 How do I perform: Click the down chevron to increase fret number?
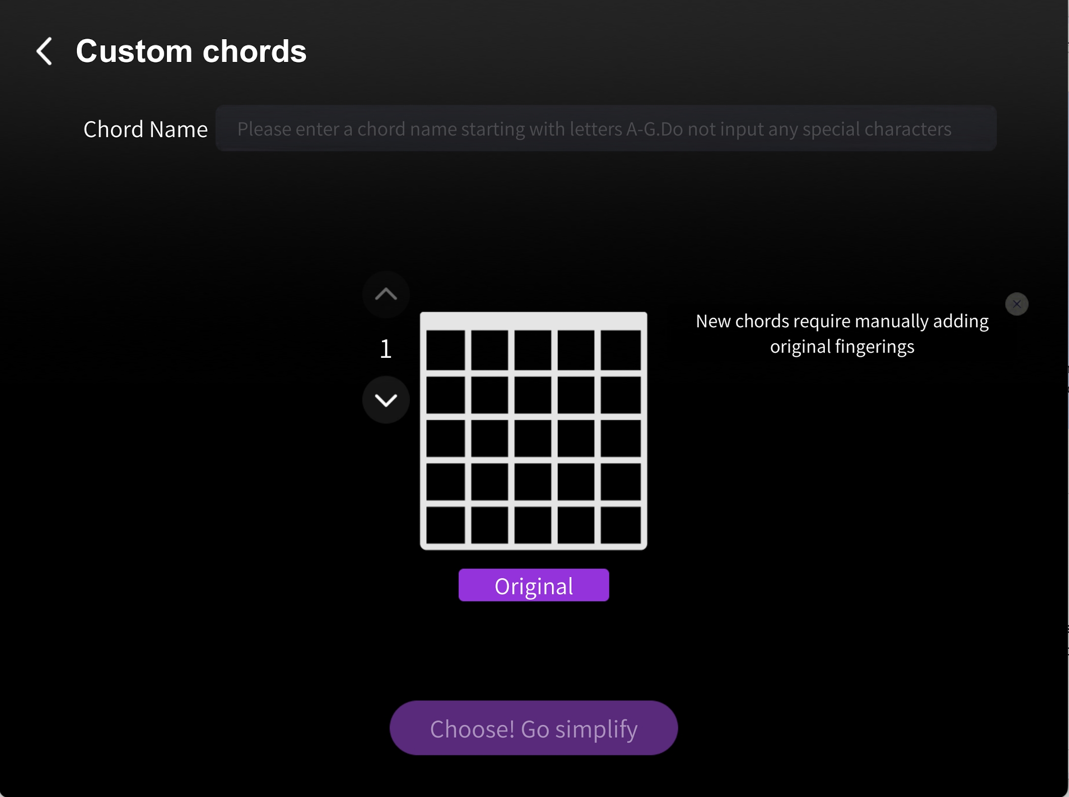385,400
